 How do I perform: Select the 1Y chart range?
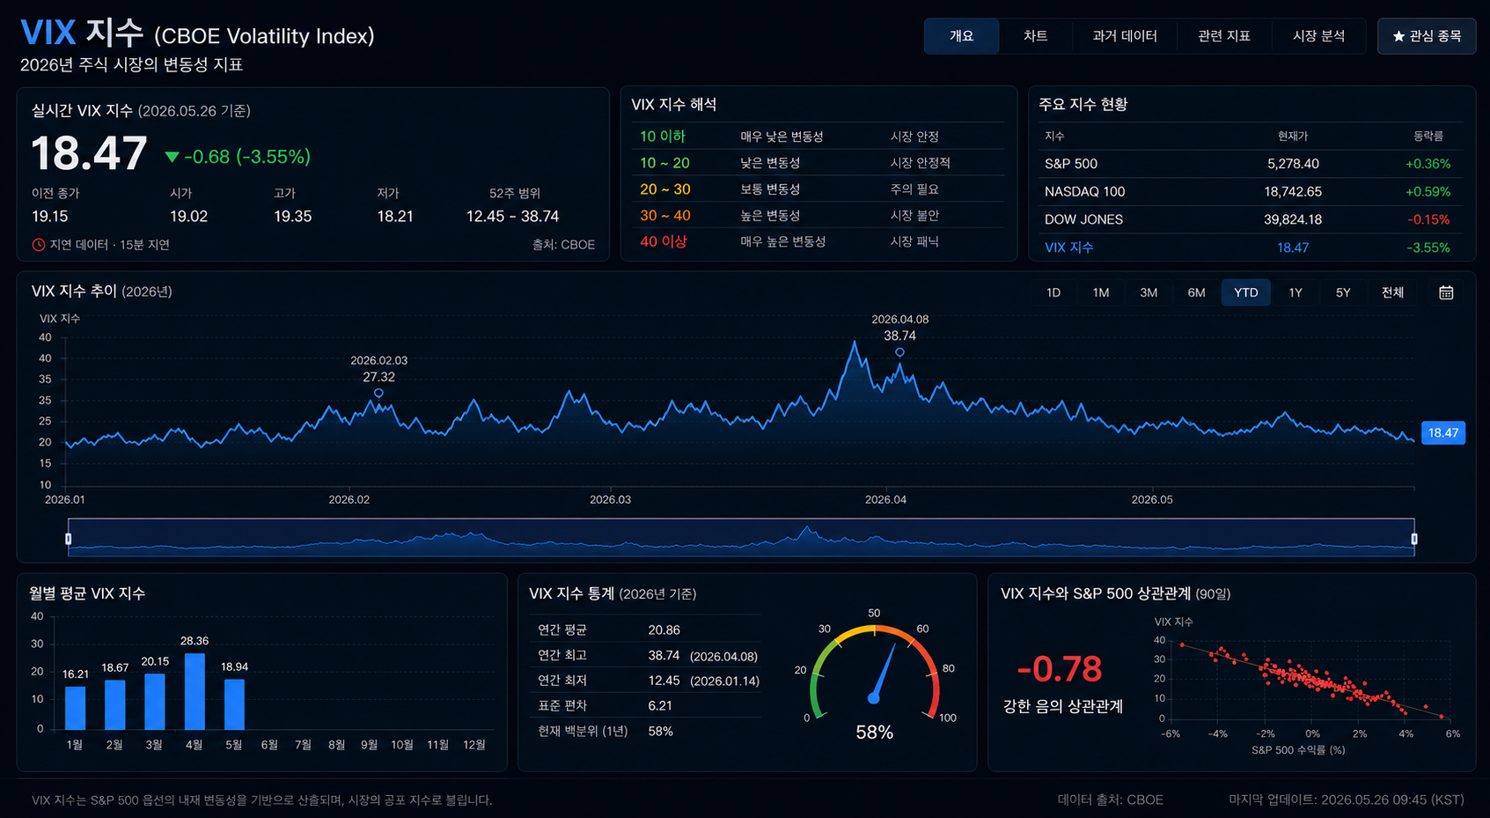coord(1295,292)
